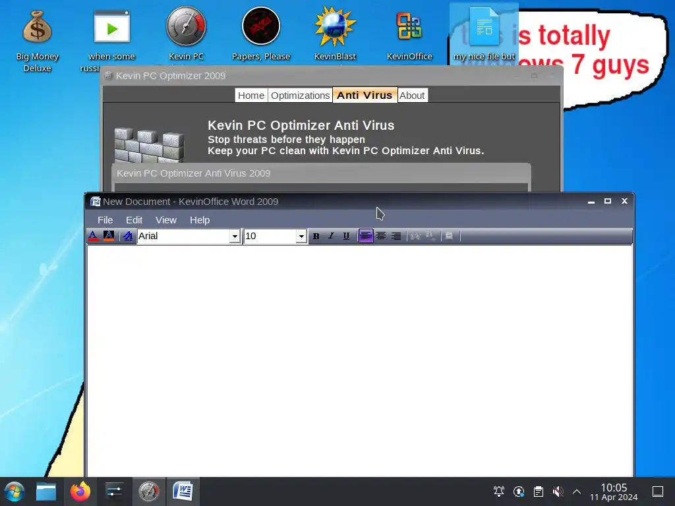Click the grayed comment toolbar icon
The width and height of the screenshot is (675, 506).
pos(450,236)
